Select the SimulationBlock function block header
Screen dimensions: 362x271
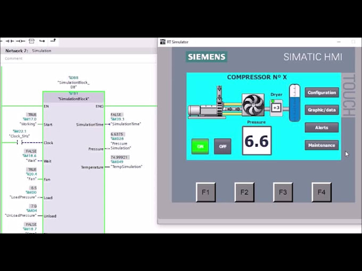[x=73, y=97]
